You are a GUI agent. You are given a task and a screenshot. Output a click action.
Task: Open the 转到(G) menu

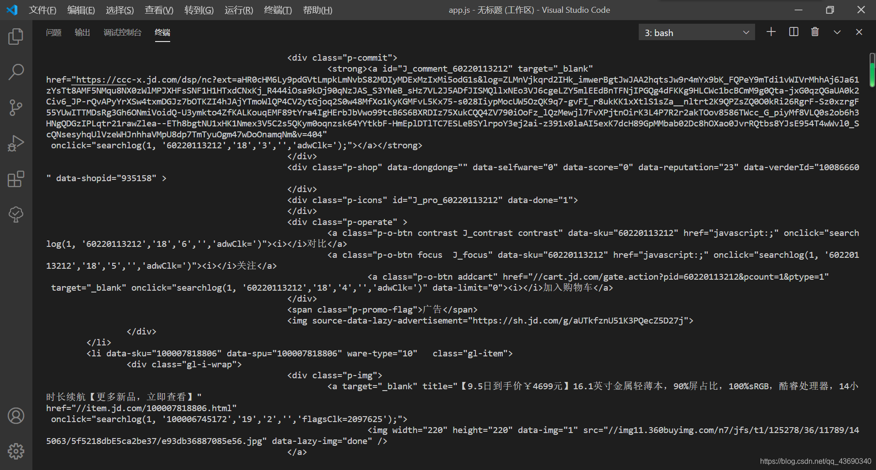[199, 10]
